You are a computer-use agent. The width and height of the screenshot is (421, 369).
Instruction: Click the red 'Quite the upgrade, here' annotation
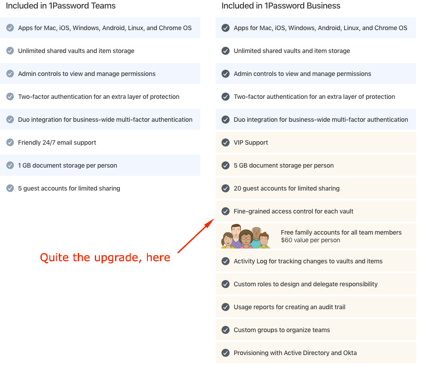coord(105,258)
